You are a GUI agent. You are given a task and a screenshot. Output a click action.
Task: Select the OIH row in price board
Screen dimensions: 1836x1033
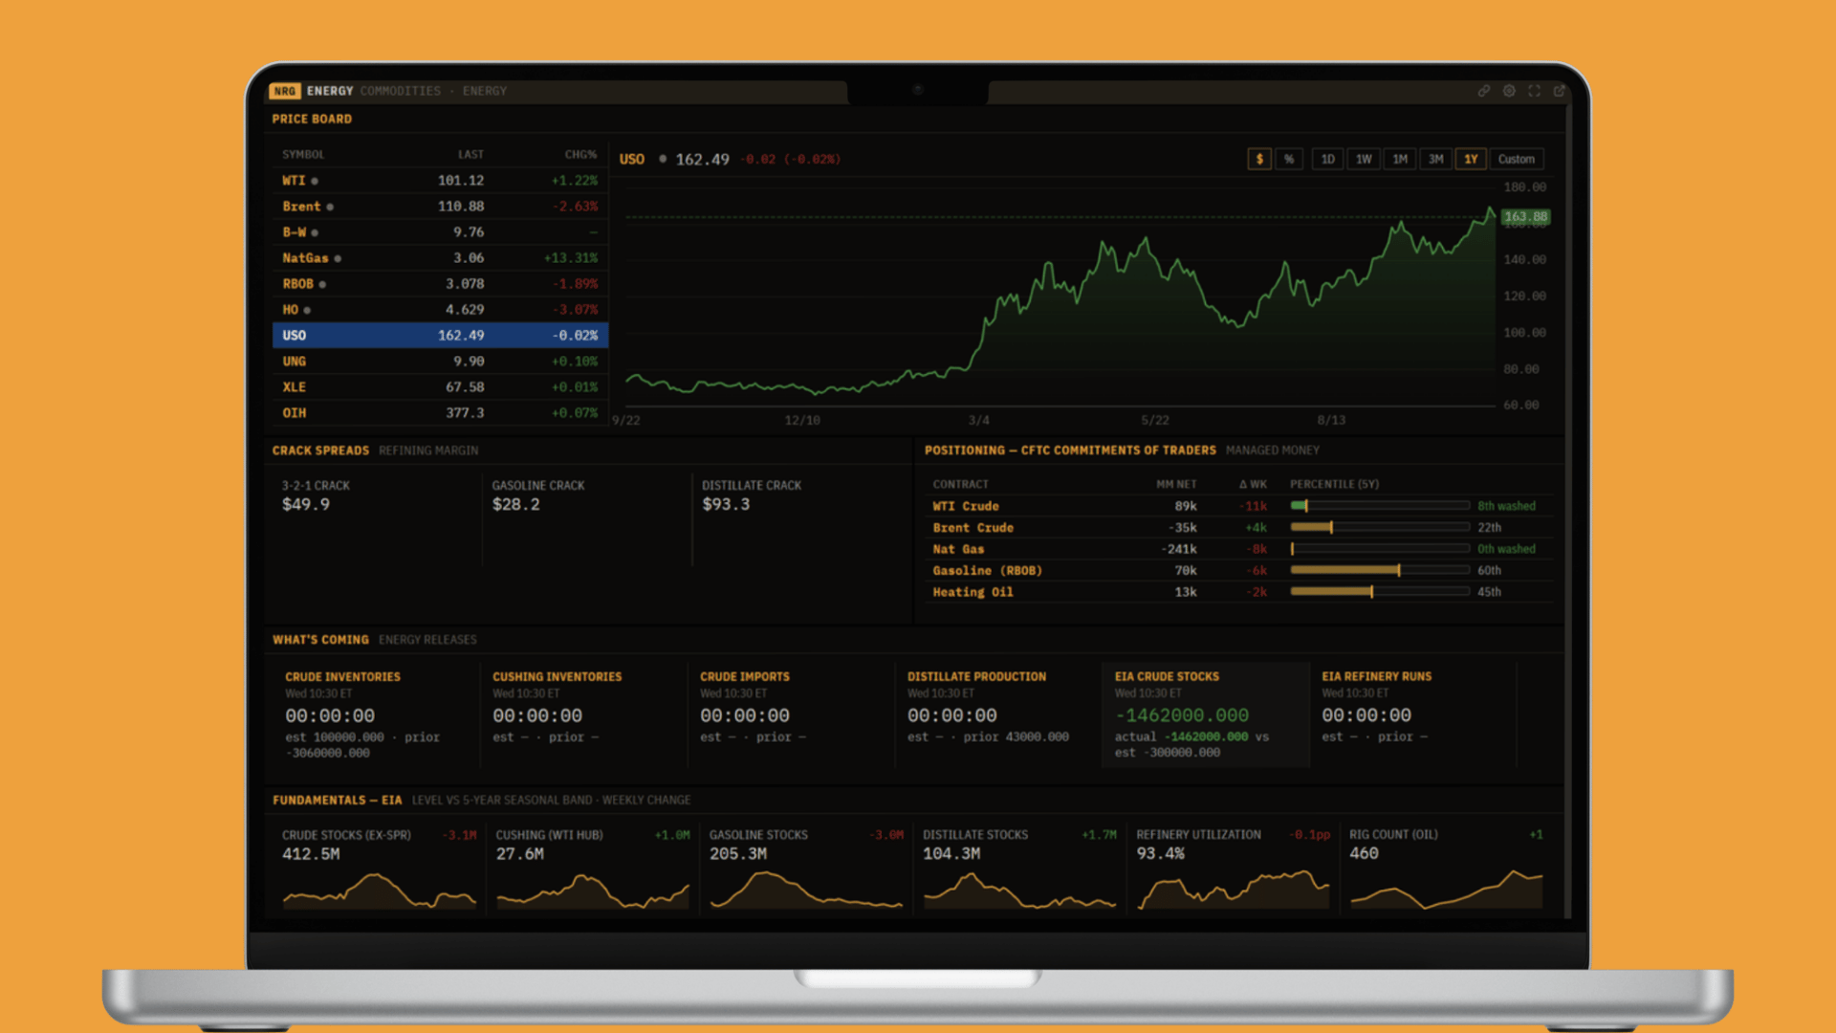pos(440,413)
